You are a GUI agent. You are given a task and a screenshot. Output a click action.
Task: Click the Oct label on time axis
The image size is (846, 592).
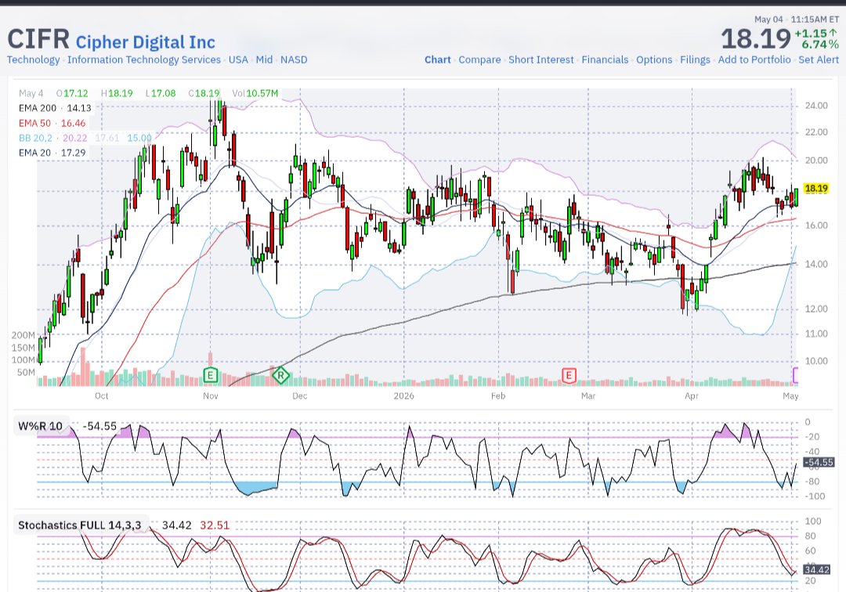tap(101, 395)
